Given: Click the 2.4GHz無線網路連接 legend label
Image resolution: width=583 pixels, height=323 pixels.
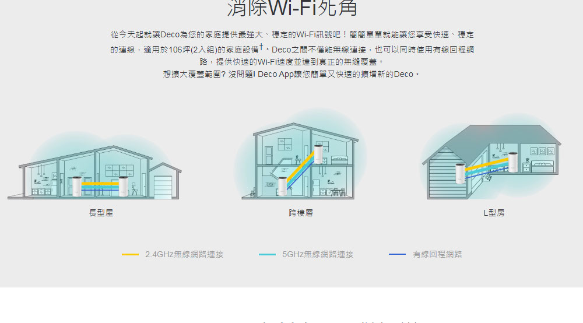Looking at the screenshot, I should 184,254.
